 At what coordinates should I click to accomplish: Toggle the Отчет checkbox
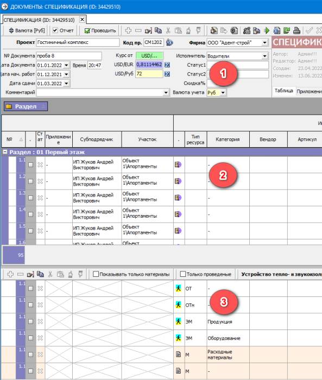[55, 30]
